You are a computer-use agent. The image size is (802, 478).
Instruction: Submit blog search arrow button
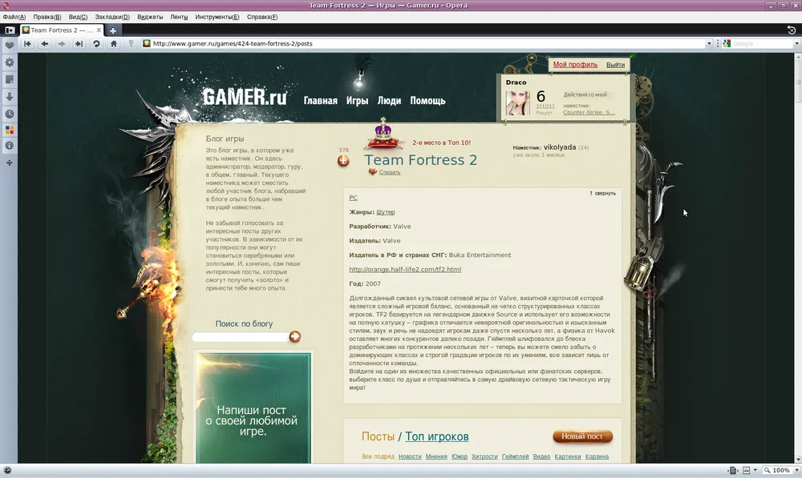click(294, 336)
